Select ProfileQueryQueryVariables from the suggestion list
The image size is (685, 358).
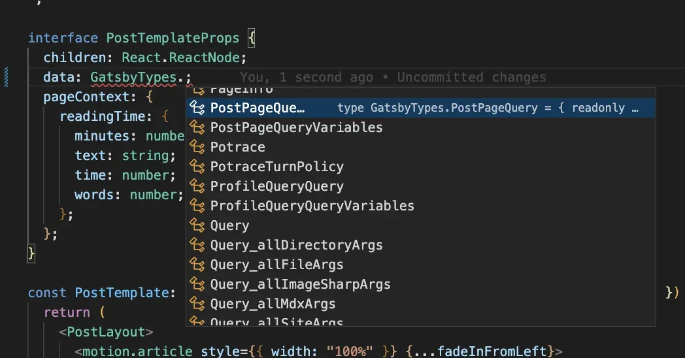coord(312,206)
